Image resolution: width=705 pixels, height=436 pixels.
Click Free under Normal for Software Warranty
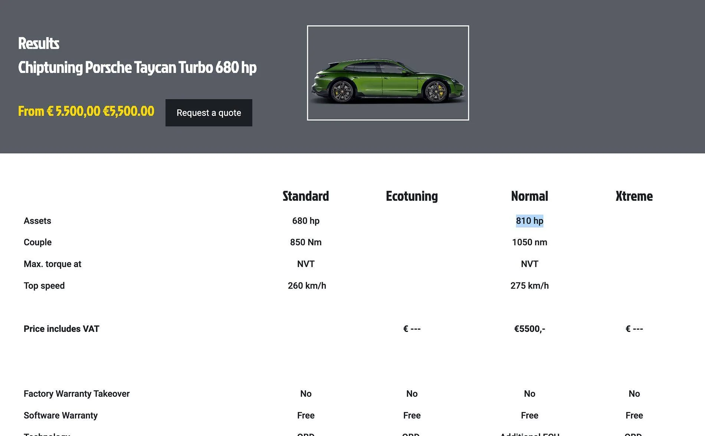pyautogui.click(x=529, y=415)
